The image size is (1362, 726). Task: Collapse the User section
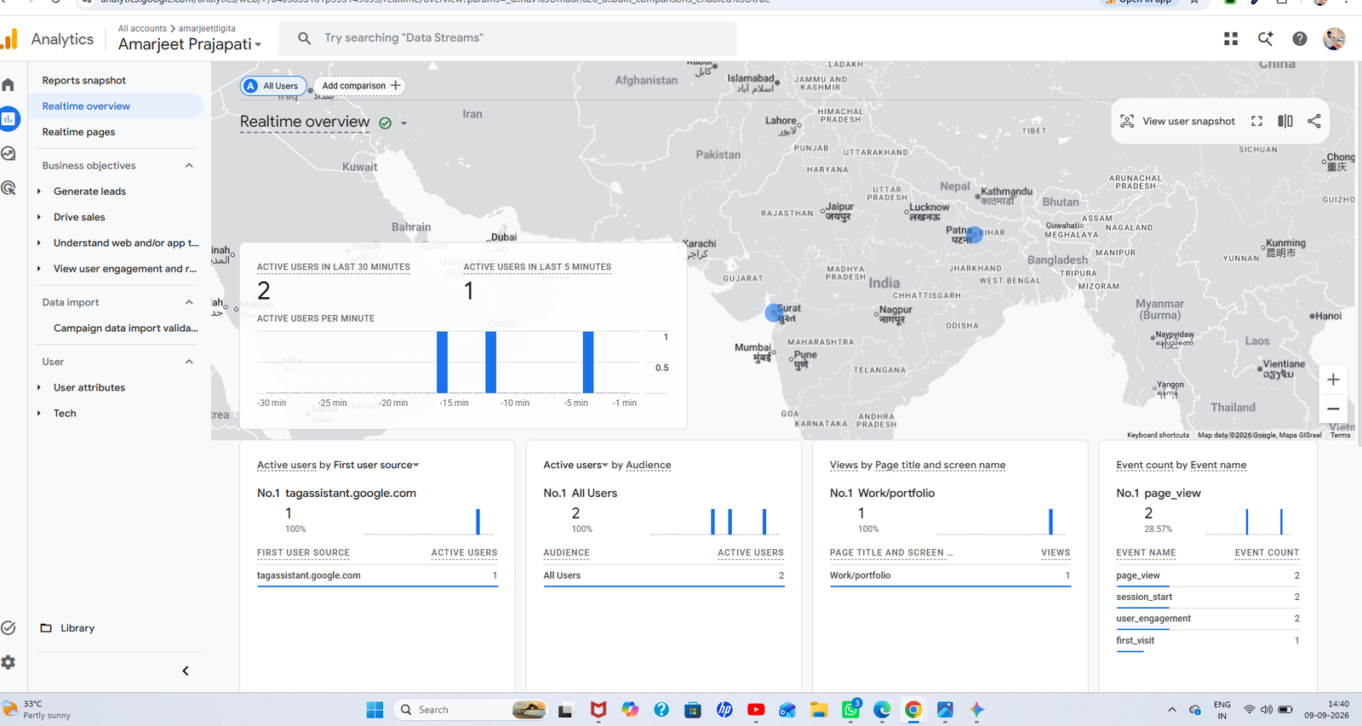pyautogui.click(x=189, y=362)
